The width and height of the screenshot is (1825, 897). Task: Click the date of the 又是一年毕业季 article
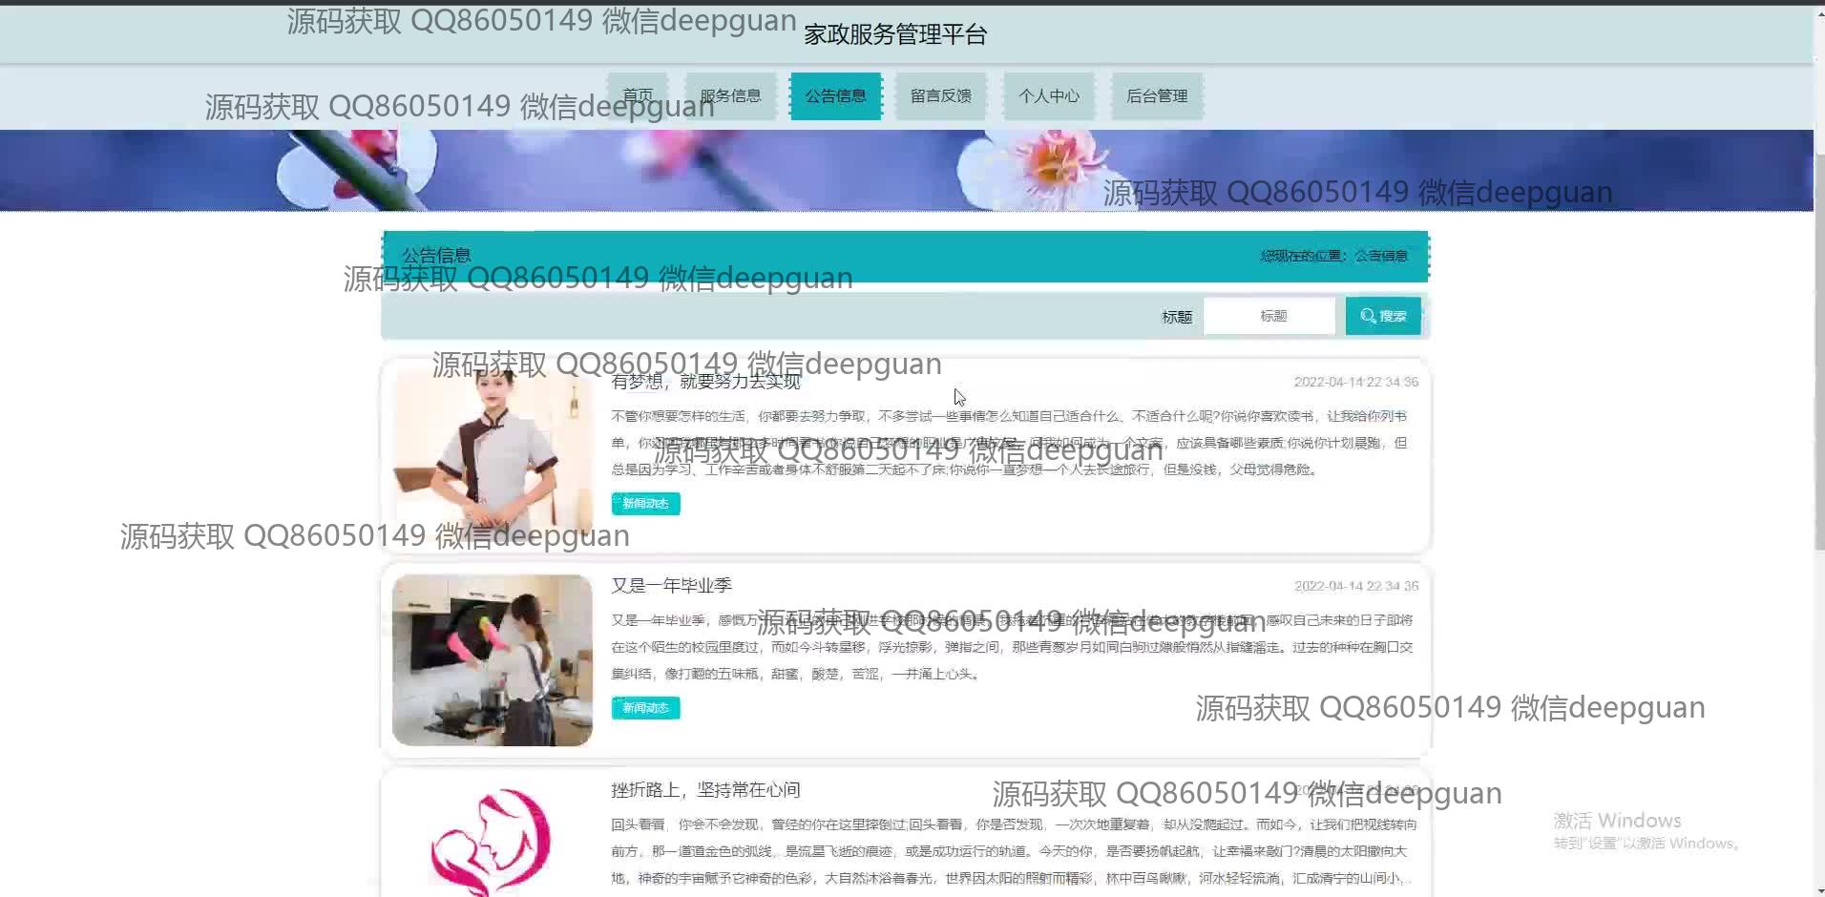point(1355,586)
